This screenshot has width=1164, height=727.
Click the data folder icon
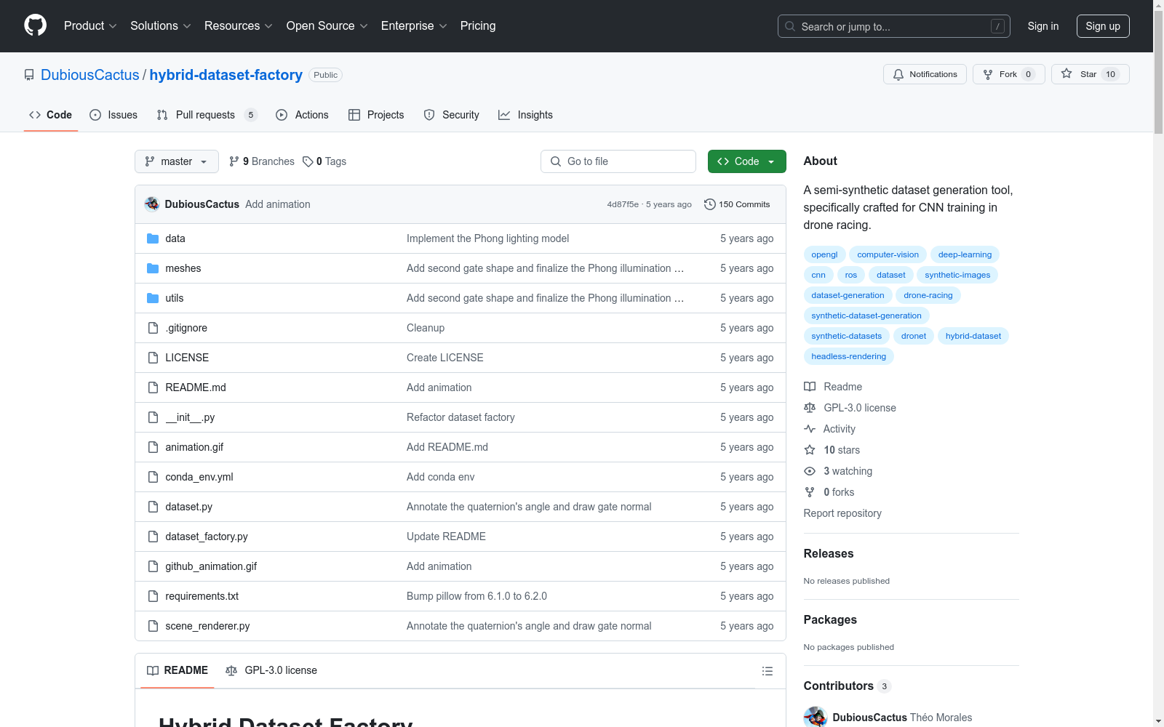[x=153, y=238]
